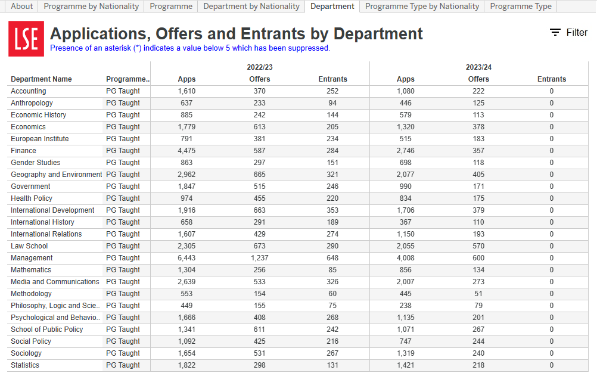Click Management offers value 1,237
This screenshot has height=373, width=597.
click(x=260, y=258)
